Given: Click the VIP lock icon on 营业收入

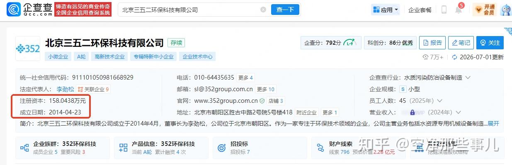Looking at the screenshot, I should click(413, 112).
